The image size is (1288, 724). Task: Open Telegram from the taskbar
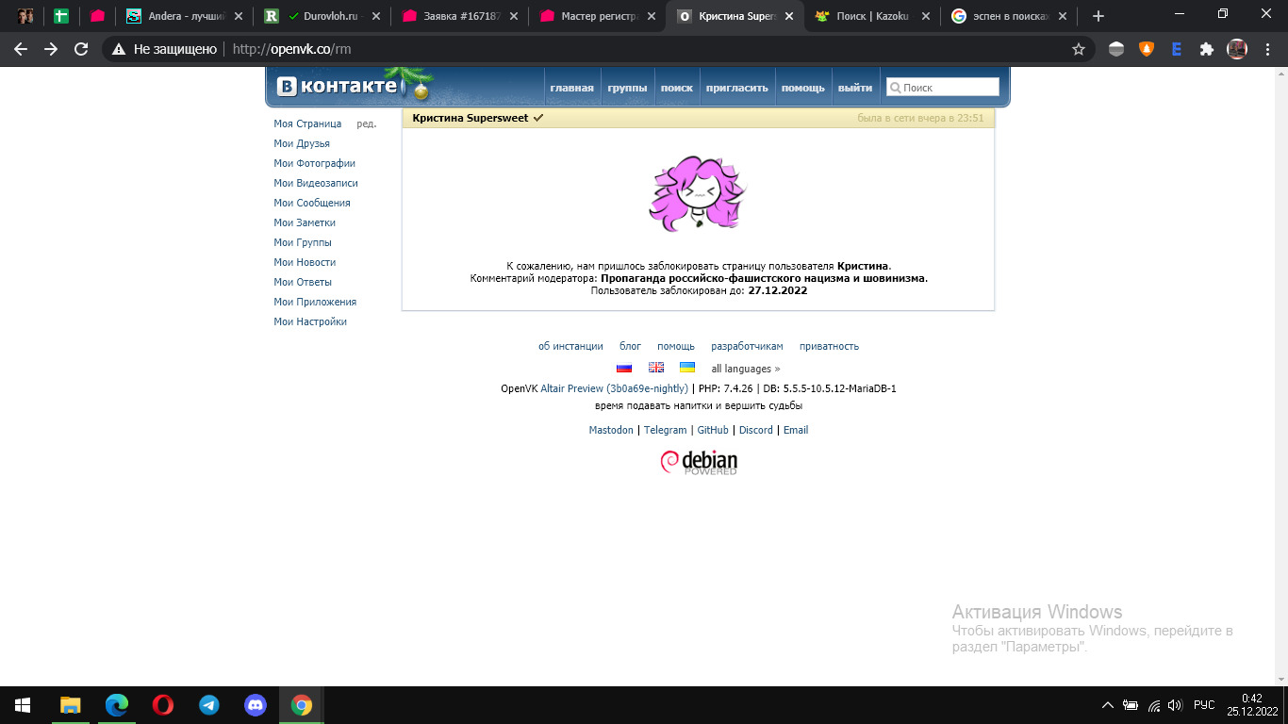click(208, 705)
